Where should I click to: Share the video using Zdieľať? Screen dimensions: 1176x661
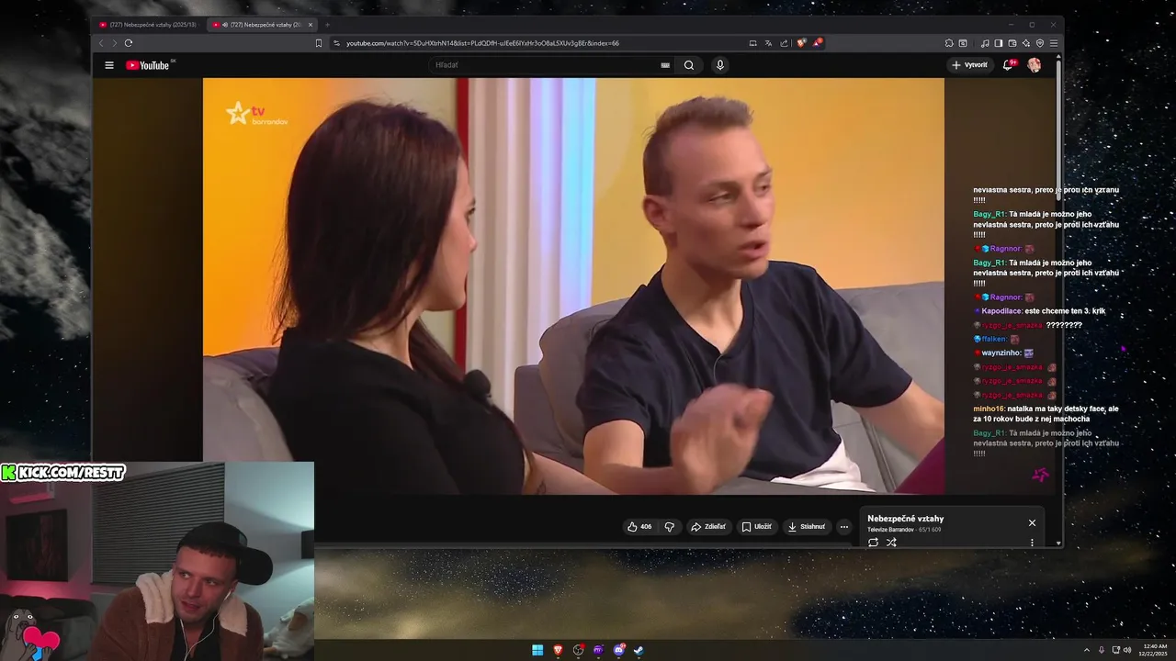(708, 527)
